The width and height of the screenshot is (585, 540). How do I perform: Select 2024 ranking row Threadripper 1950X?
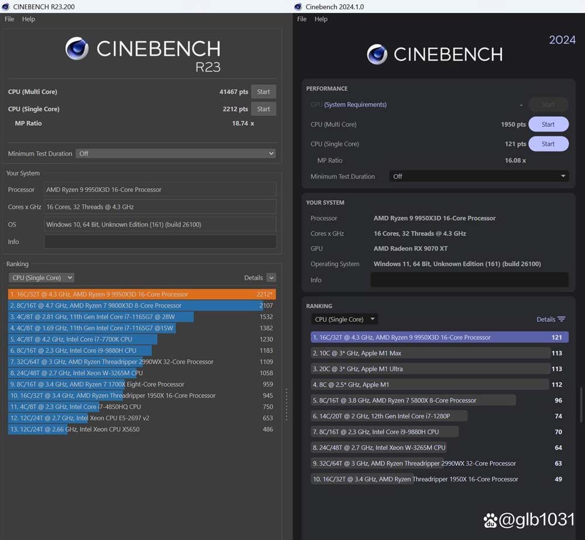click(x=439, y=479)
